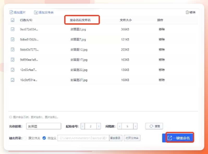The width and height of the screenshot is (208, 154).
Task: Select the 自定义 radio button
Action: tap(44, 138)
